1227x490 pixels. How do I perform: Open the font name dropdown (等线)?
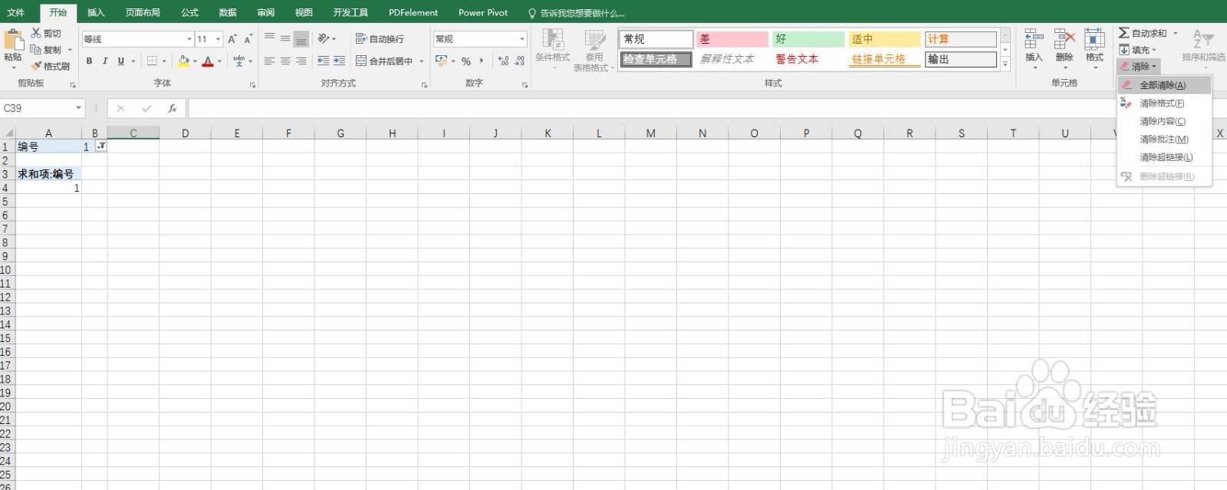(x=189, y=39)
